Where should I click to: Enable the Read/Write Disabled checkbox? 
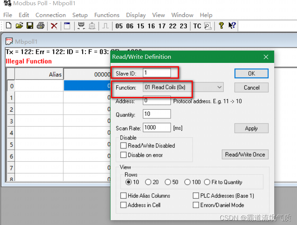(x=123, y=146)
